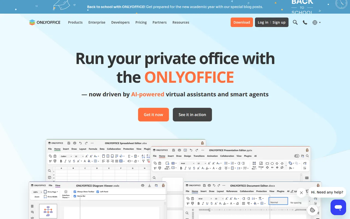Open the Calibri font dropdown in Spreadsheet Editor
Image resolution: width=350 pixels, height=219 pixels.
tap(66, 156)
